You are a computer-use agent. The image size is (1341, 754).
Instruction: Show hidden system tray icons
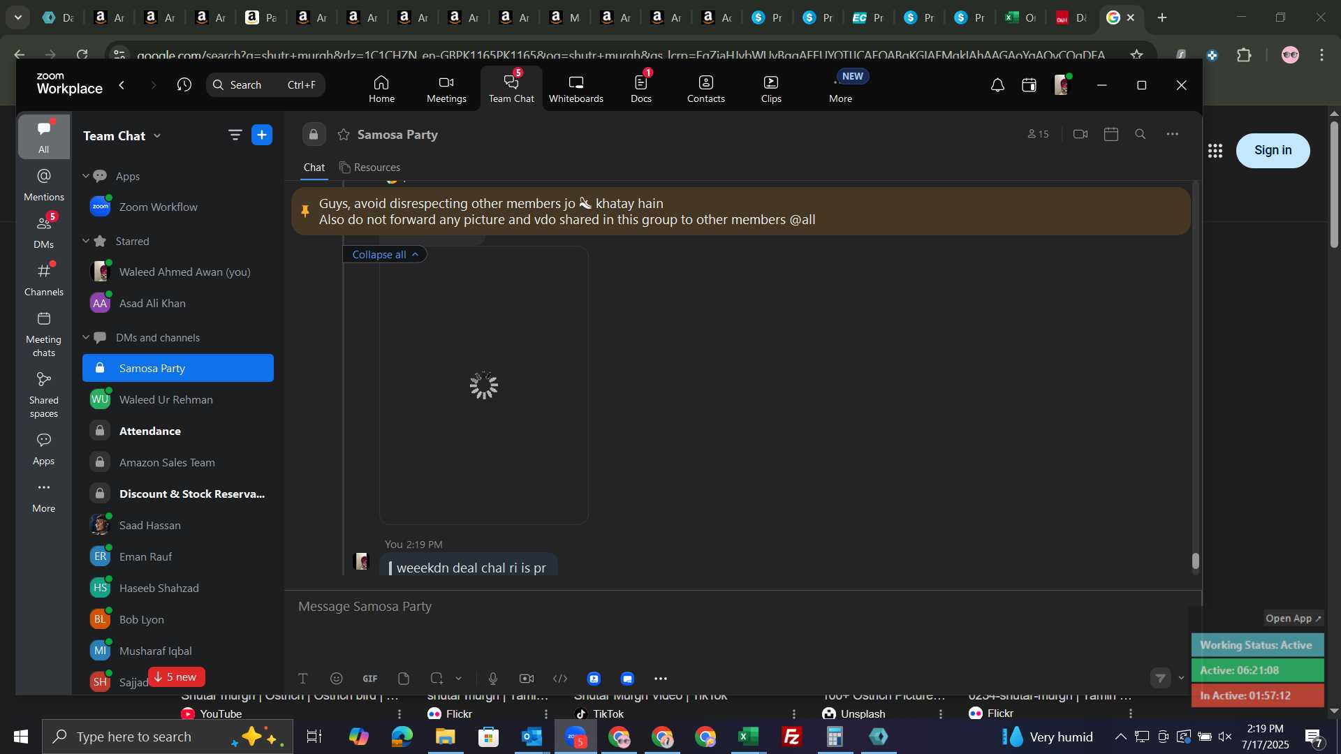1120,737
